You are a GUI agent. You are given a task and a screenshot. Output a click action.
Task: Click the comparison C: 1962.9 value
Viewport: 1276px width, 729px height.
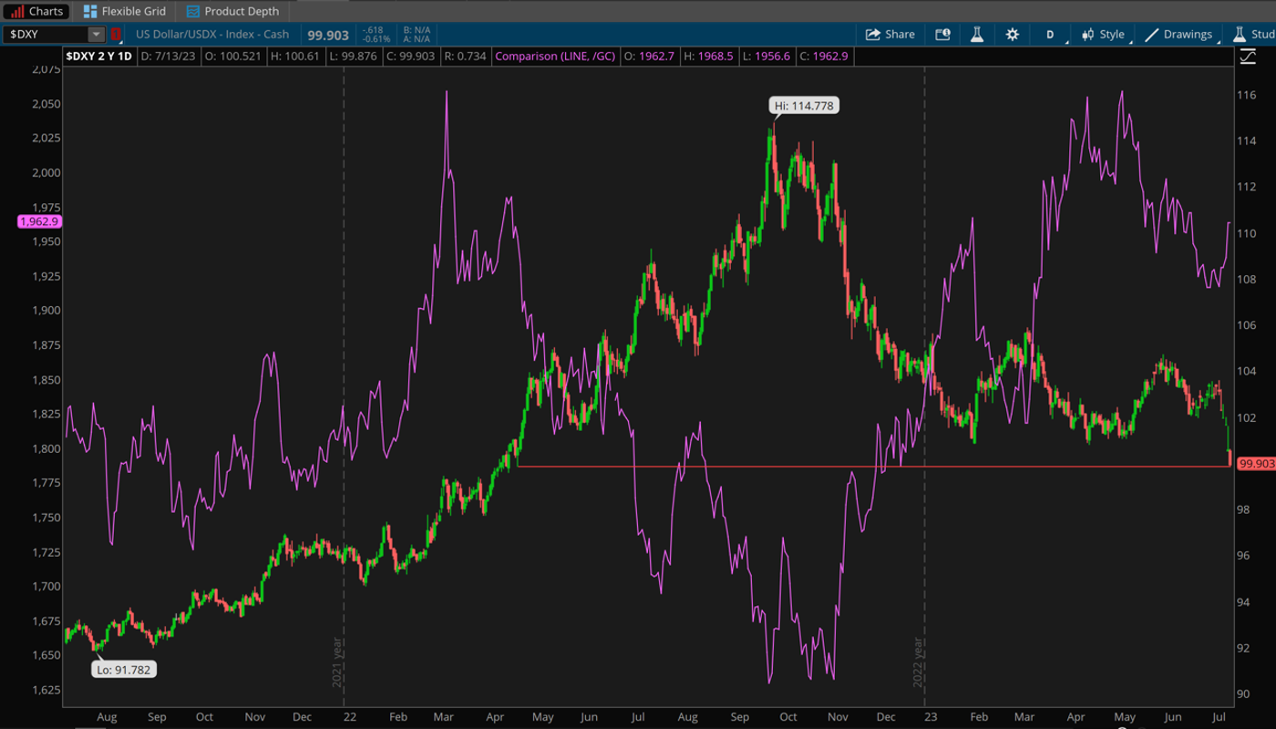click(x=824, y=56)
